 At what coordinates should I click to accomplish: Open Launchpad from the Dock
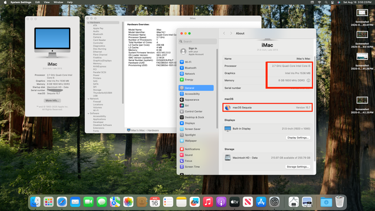click(x=49, y=202)
